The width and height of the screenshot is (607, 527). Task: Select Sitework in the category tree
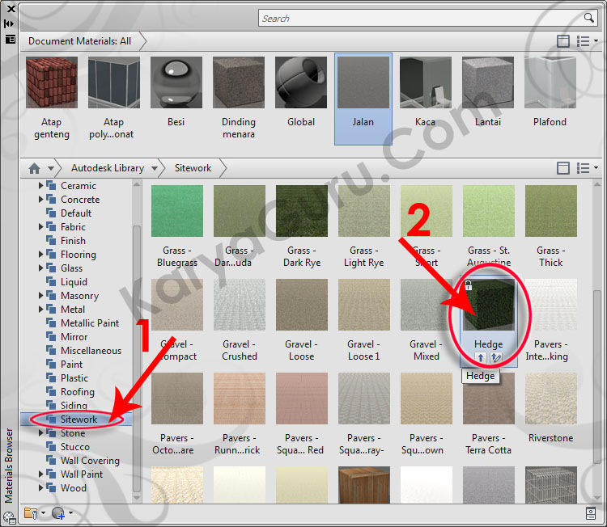point(79,419)
